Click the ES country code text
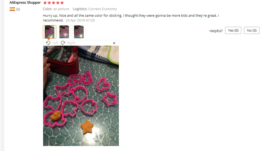The image size is (264, 151). coord(18,9)
